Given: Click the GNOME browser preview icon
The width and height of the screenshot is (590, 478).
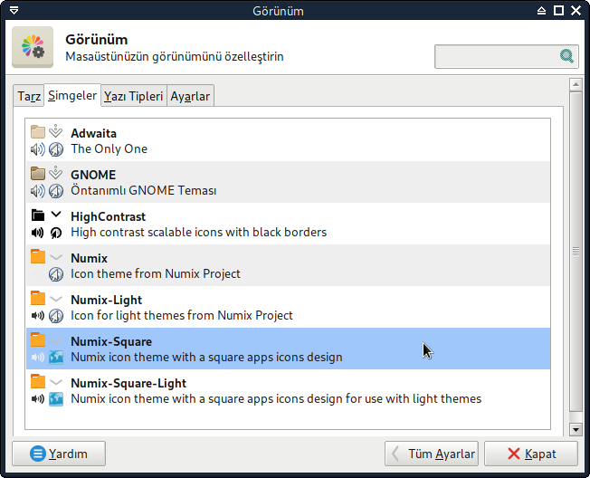Looking at the screenshot, I should pyautogui.click(x=56, y=191).
